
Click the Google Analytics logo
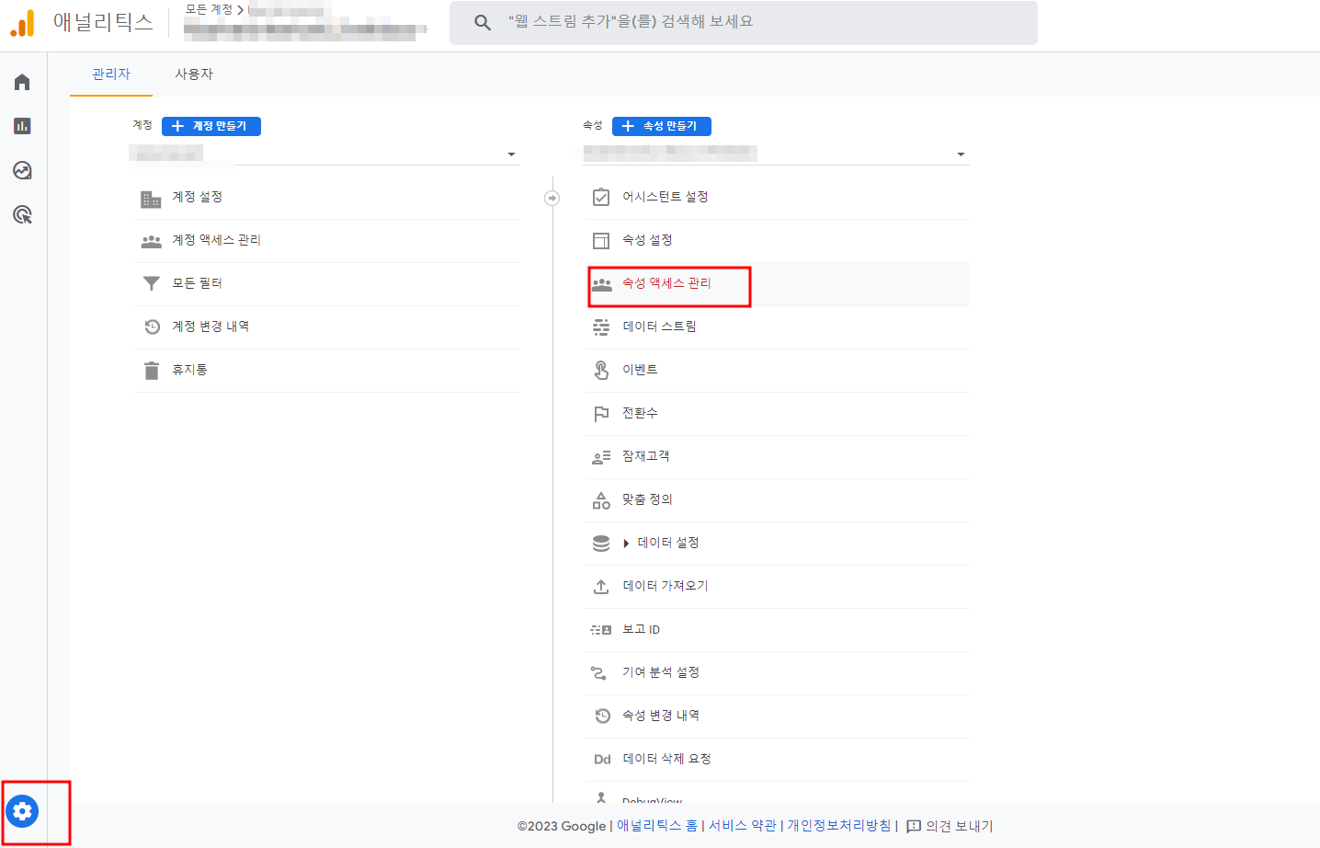[24, 21]
